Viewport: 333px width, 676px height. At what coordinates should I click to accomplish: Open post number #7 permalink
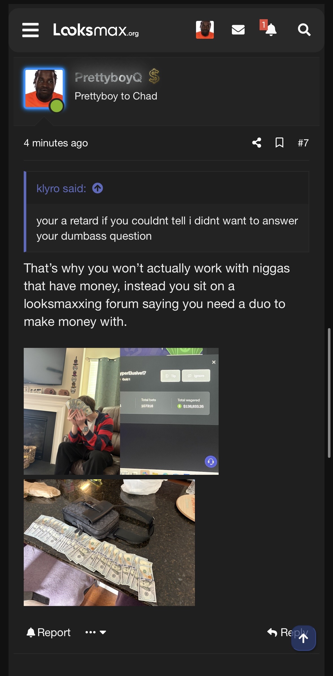click(303, 143)
